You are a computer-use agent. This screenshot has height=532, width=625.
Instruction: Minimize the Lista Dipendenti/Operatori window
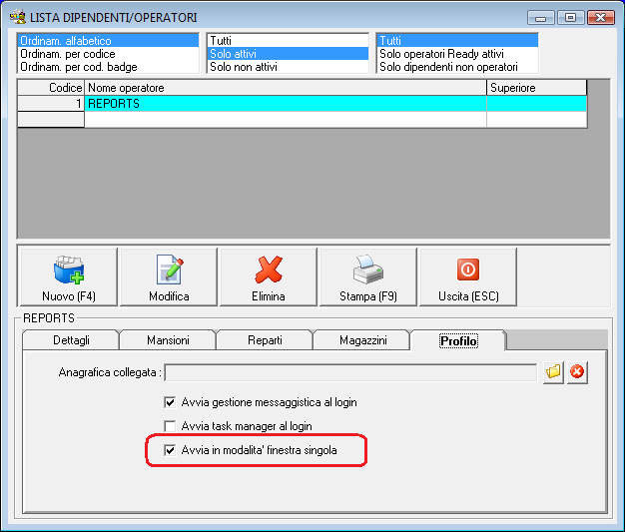(541, 18)
